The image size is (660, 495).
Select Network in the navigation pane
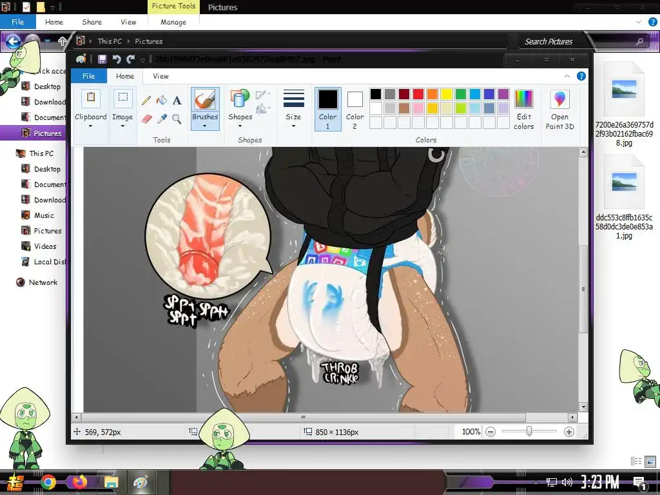pos(43,282)
